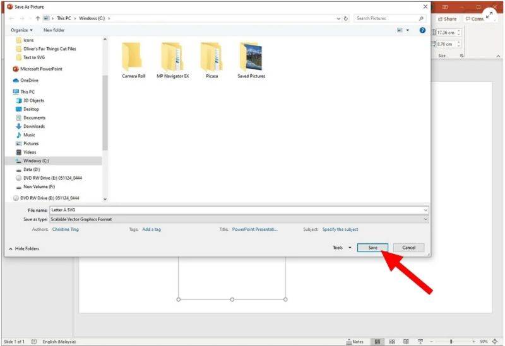Select the MP Navigator EX folder
This screenshot has width=505, height=346.
click(172, 61)
